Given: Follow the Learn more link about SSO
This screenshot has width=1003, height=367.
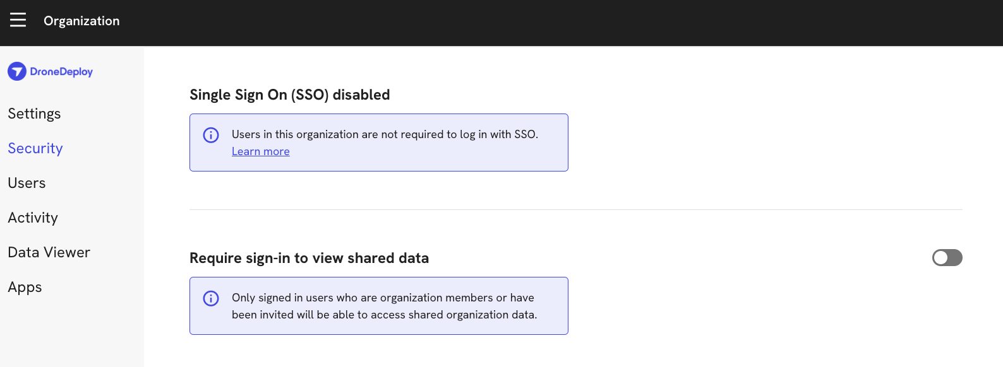Looking at the screenshot, I should tap(260, 151).
